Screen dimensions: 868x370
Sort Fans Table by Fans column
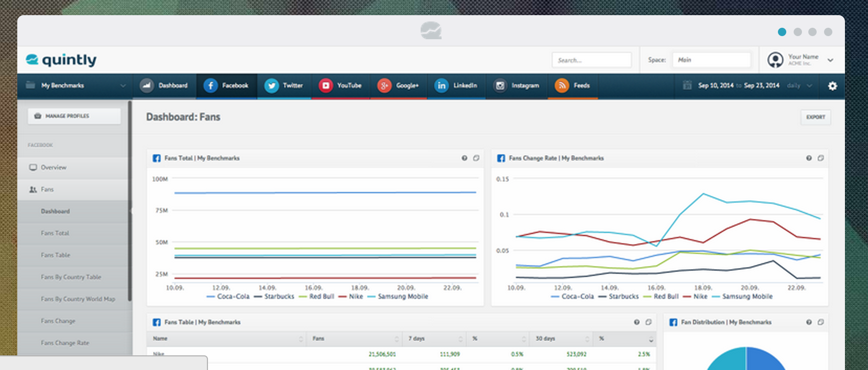click(x=355, y=339)
